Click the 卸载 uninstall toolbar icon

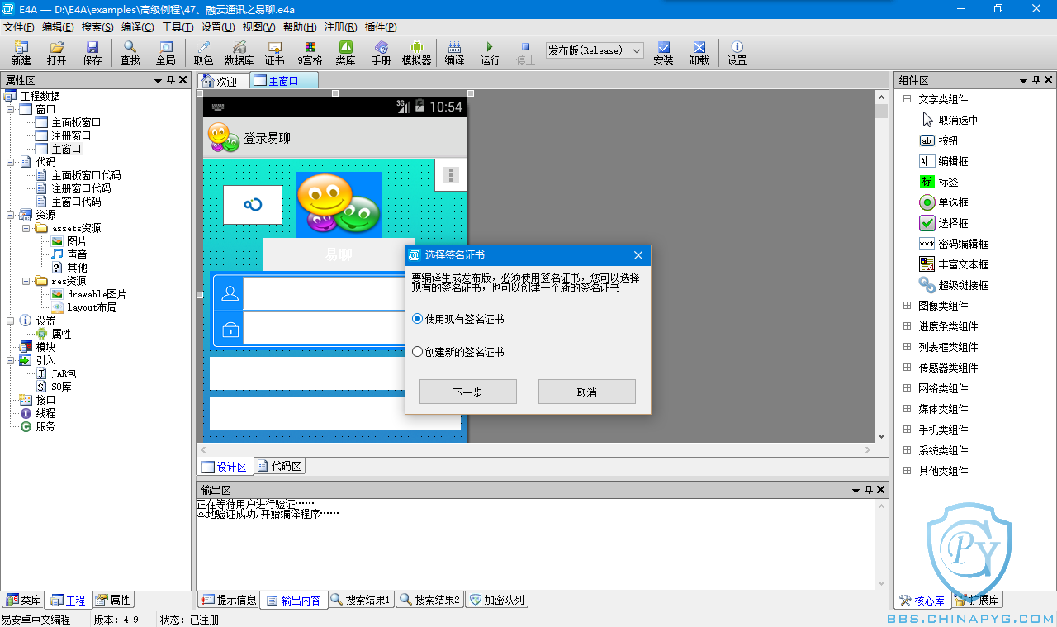(699, 53)
